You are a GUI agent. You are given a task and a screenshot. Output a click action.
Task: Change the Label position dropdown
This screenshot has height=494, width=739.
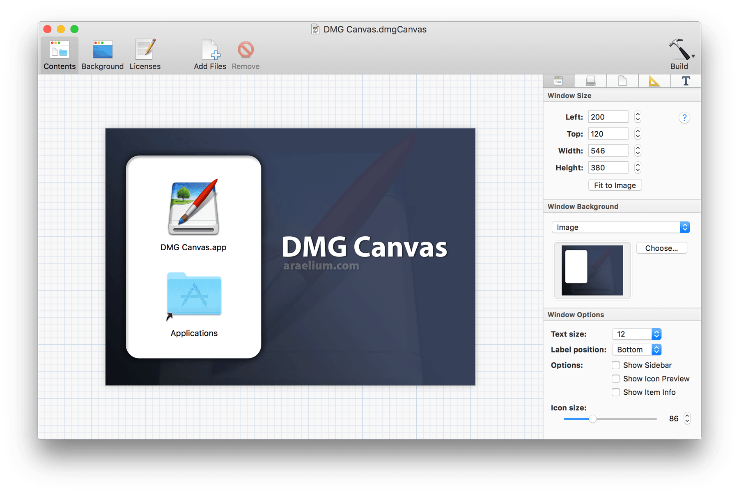[x=636, y=350]
